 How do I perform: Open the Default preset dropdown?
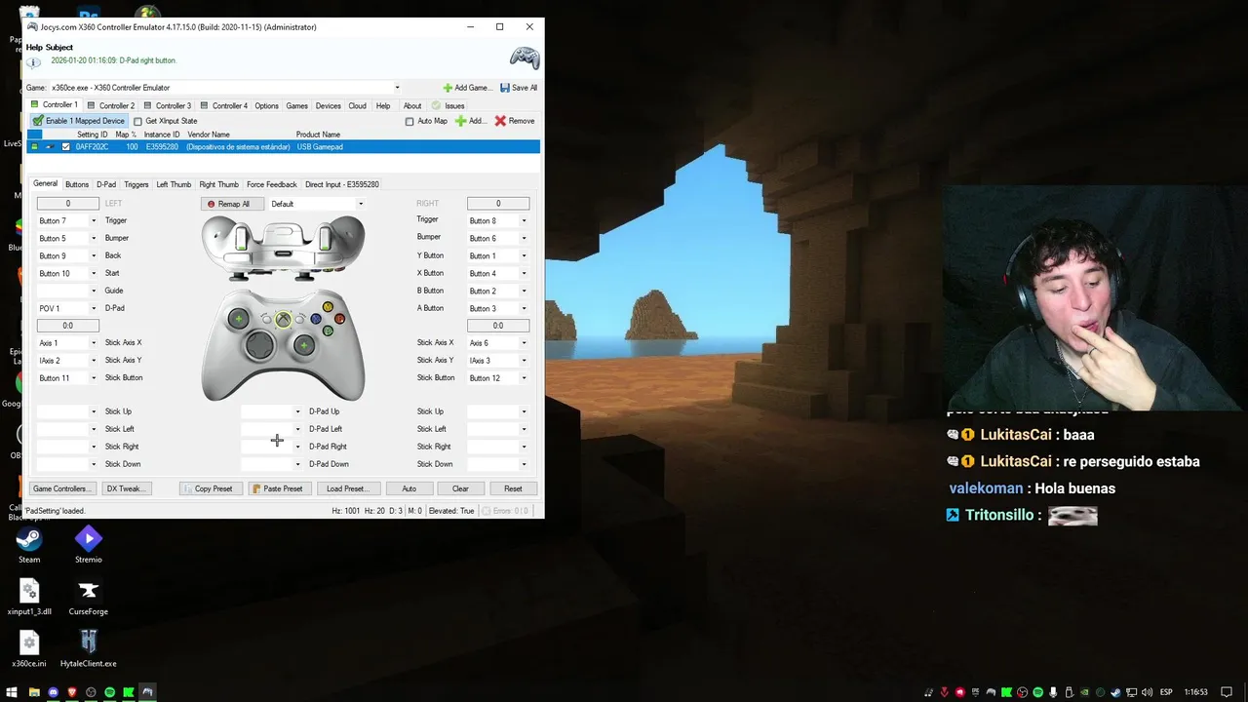[x=316, y=204]
